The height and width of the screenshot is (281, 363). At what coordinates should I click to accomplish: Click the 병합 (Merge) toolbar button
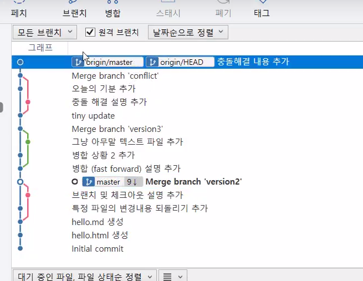[x=113, y=9]
